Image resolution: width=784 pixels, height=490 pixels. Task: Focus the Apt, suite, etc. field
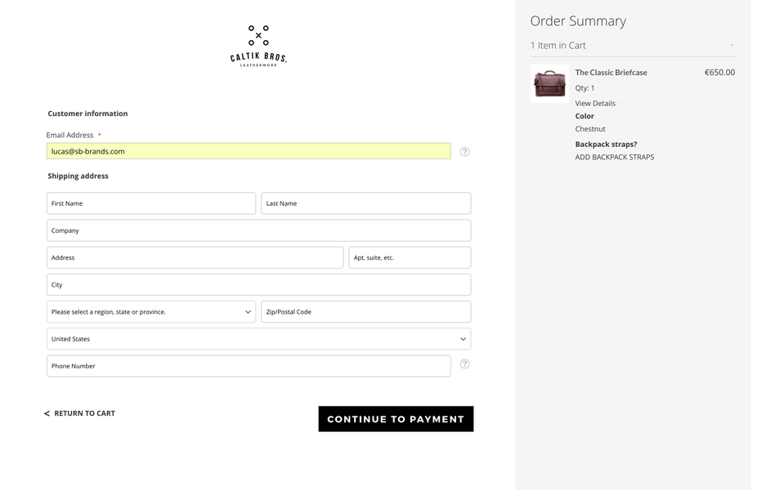pyautogui.click(x=410, y=257)
